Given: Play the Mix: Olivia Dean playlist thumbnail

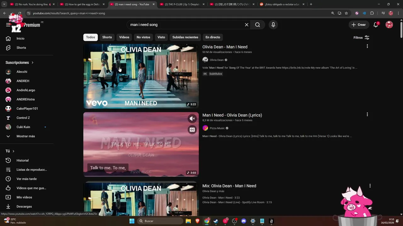Looking at the screenshot, I should (141, 198).
